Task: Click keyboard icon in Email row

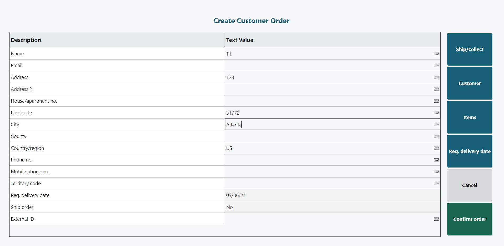Action: (x=436, y=66)
